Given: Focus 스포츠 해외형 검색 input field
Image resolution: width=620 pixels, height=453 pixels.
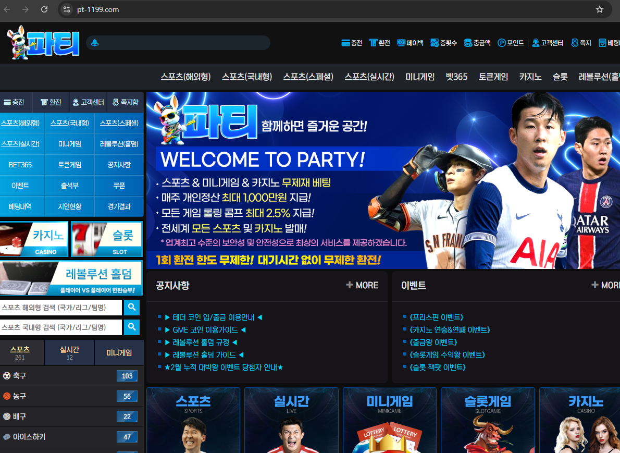Looking at the screenshot, I should pos(61,308).
